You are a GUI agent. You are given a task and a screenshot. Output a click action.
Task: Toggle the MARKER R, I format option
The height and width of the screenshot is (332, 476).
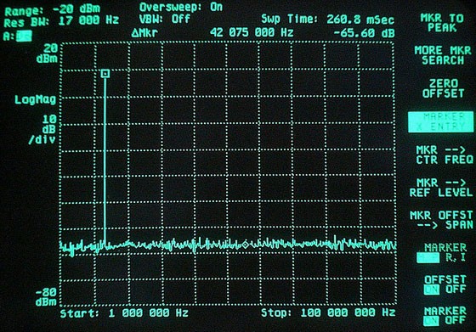pyautogui.click(x=442, y=252)
